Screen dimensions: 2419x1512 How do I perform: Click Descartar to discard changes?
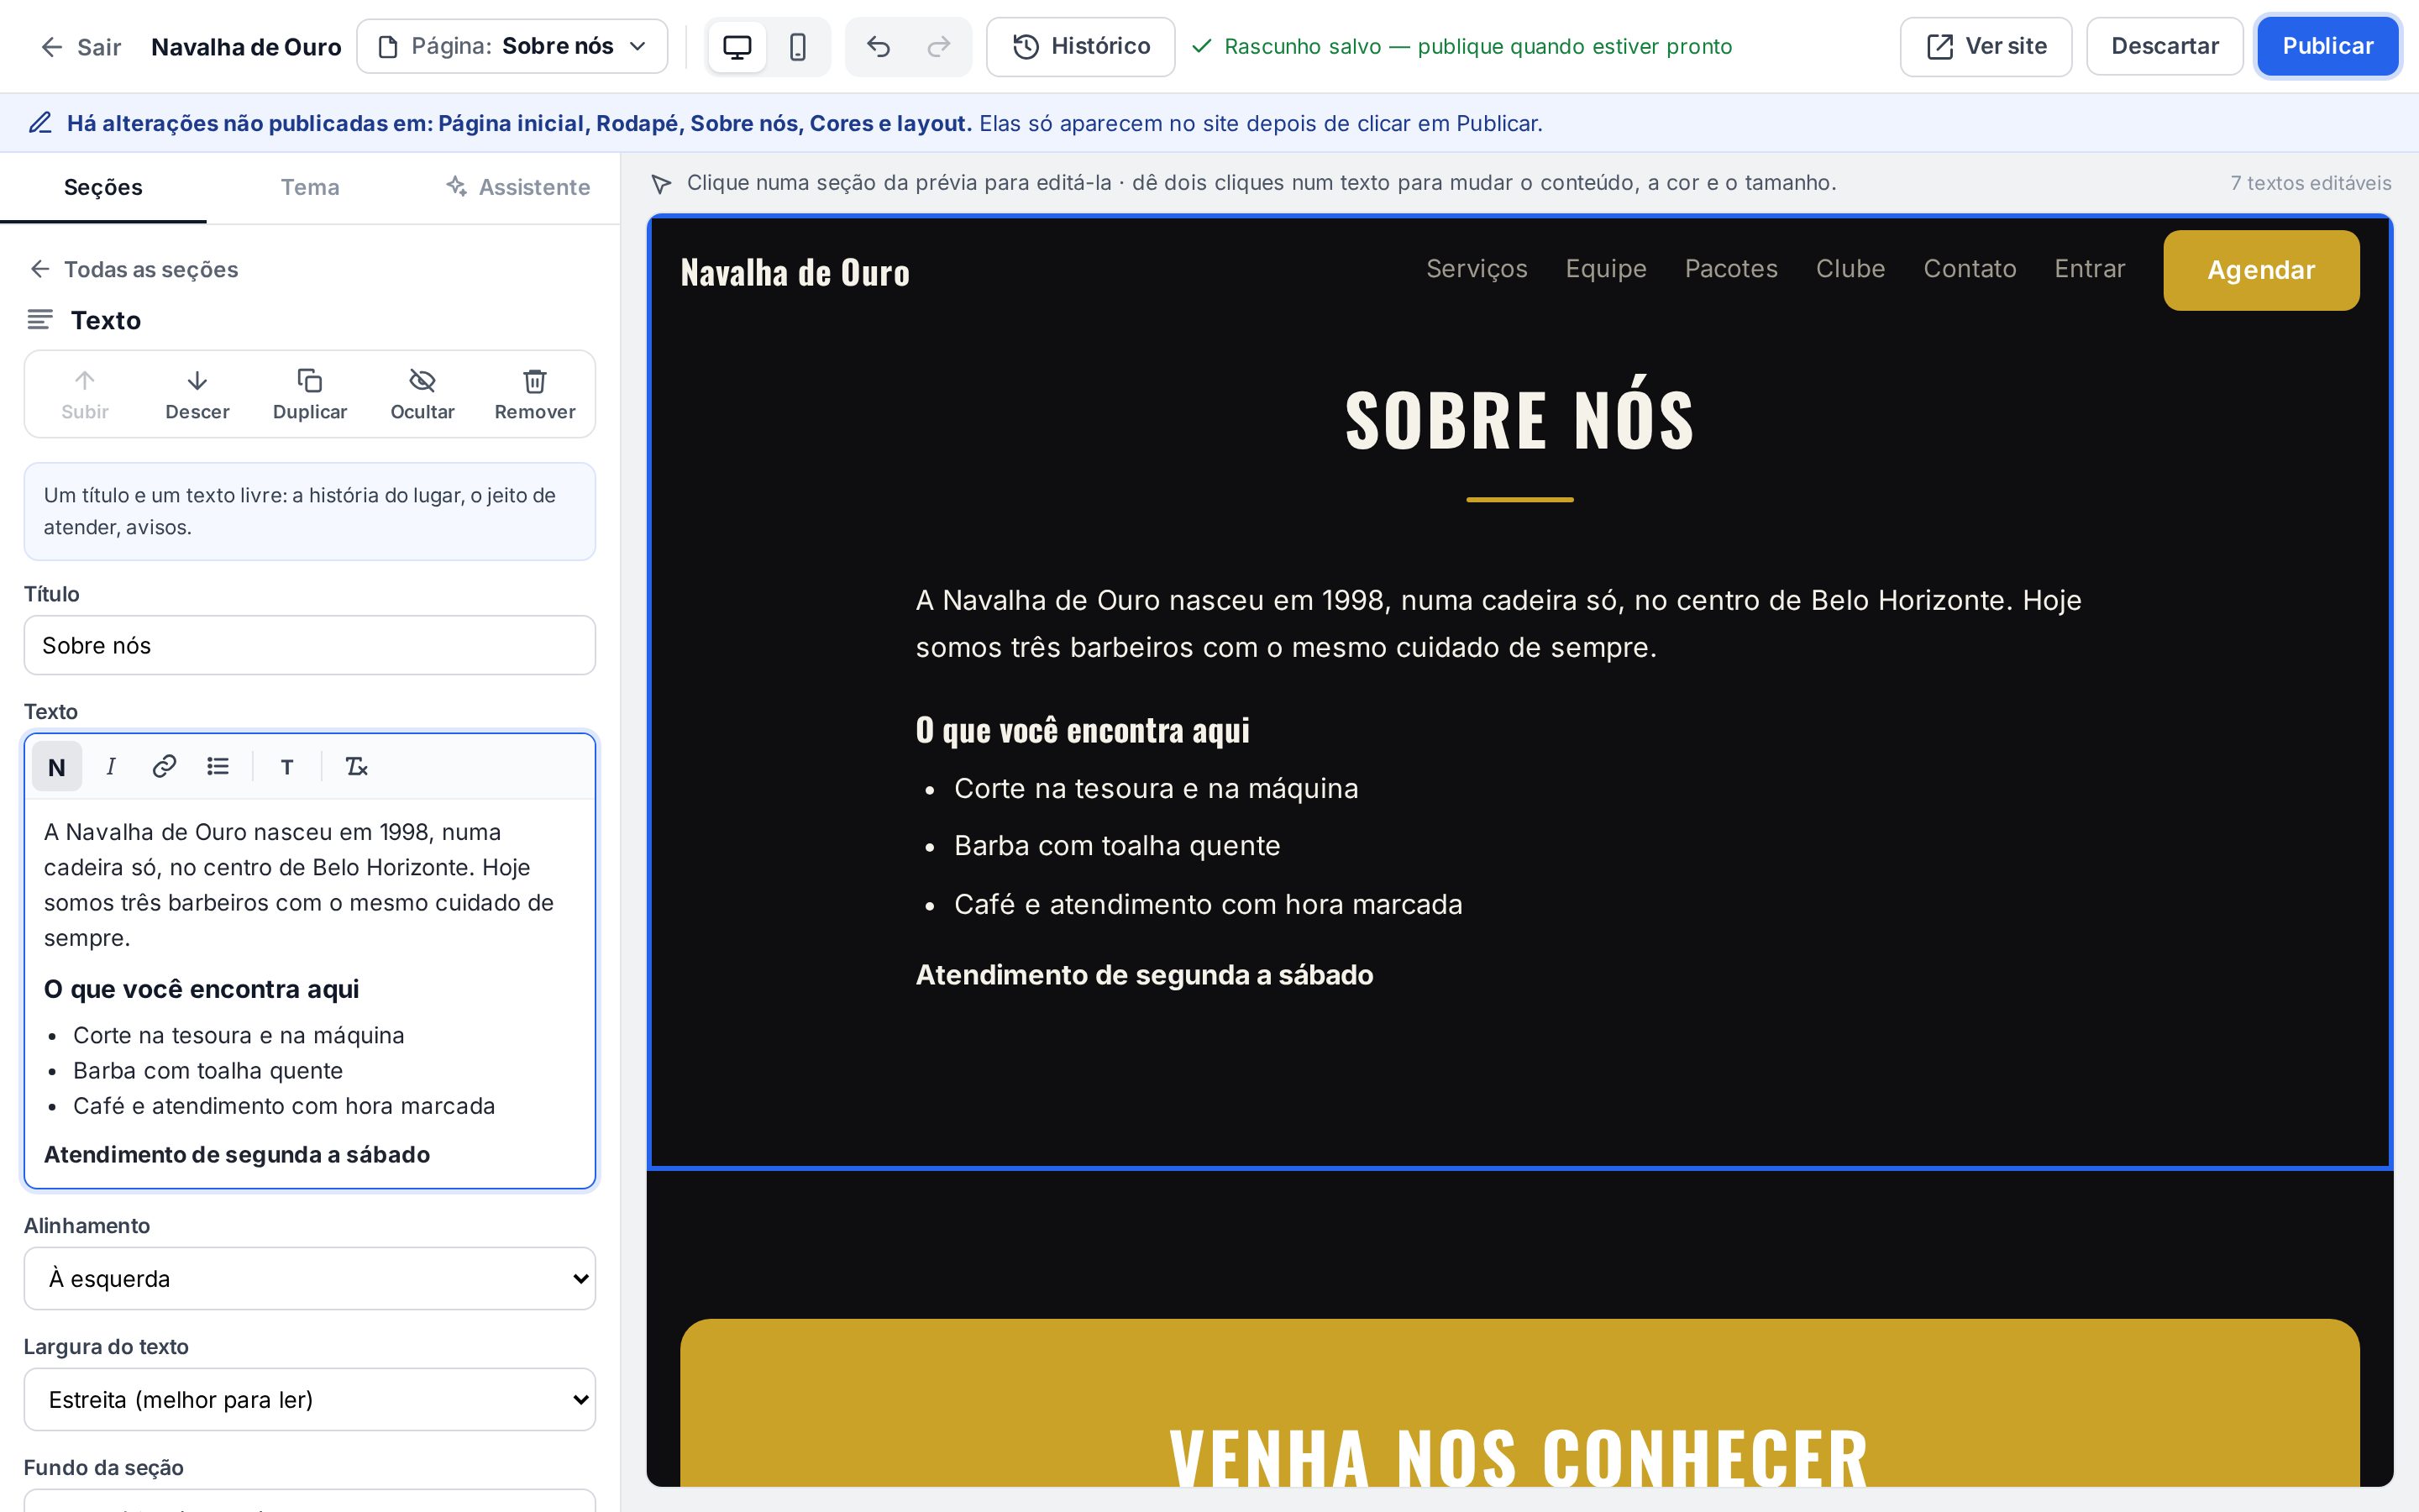point(2165,47)
